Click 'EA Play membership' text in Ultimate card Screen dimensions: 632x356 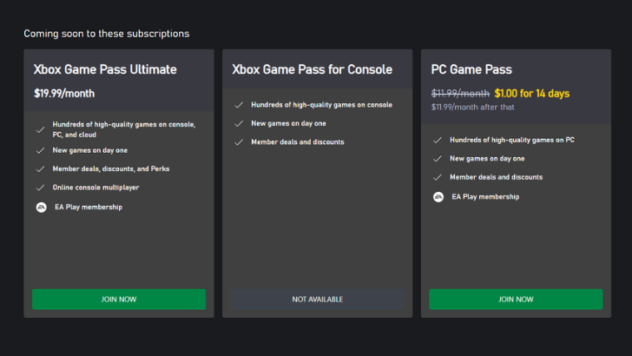coord(89,208)
